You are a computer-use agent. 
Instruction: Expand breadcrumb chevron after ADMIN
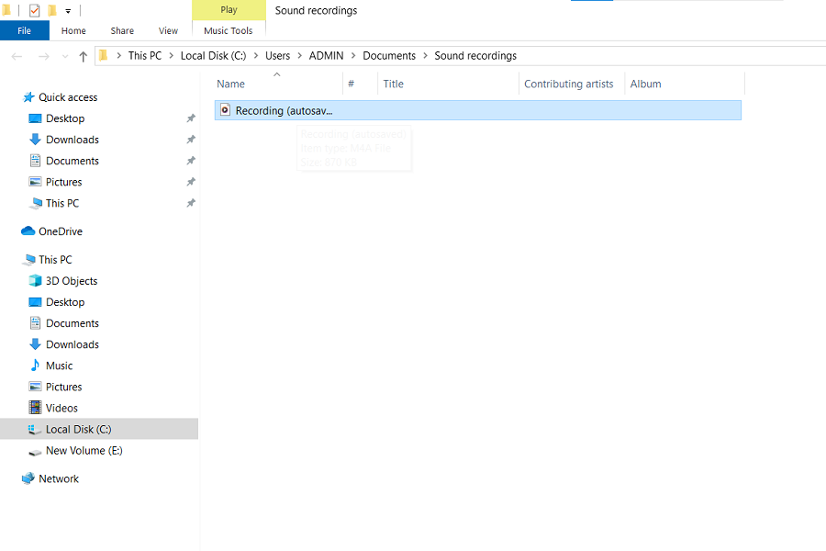click(353, 56)
